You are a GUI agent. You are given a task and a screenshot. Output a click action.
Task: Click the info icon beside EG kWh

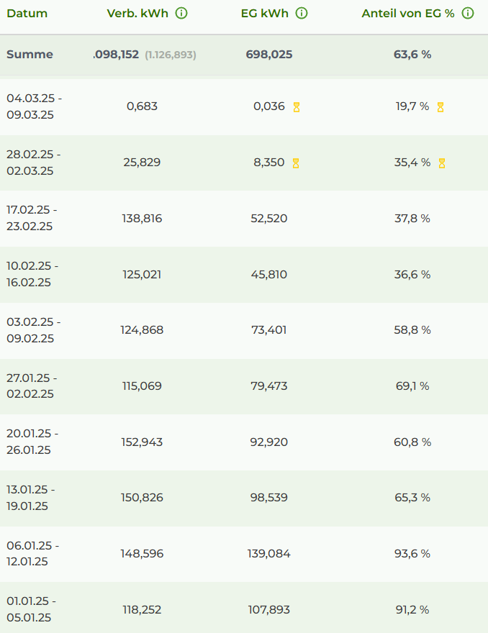point(302,14)
